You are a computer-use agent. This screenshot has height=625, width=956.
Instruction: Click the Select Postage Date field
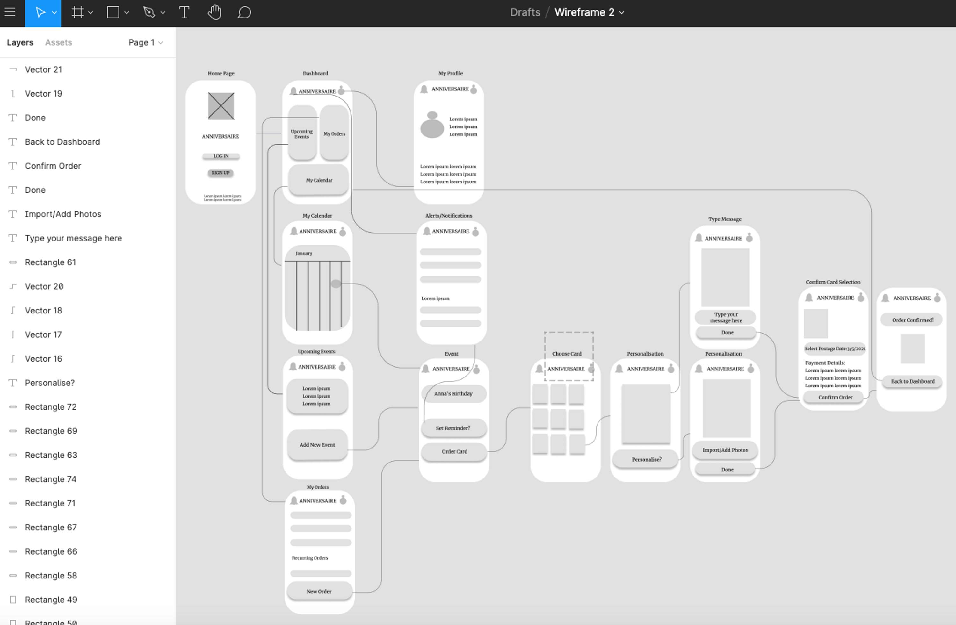(835, 348)
